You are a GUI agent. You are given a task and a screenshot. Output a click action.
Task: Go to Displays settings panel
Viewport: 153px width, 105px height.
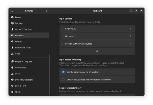point(29,23)
